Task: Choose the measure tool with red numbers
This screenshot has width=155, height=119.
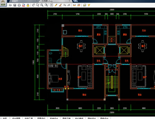Action: click(x=79, y=5)
